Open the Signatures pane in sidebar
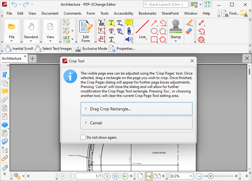The height and width of the screenshot is (181, 252). (x=5, y=116)
